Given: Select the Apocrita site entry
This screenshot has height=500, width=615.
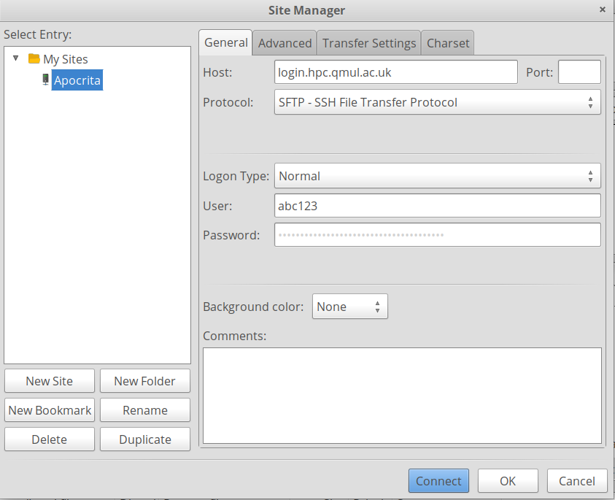Looking at the screenshot, I should (x=77, y=80).
